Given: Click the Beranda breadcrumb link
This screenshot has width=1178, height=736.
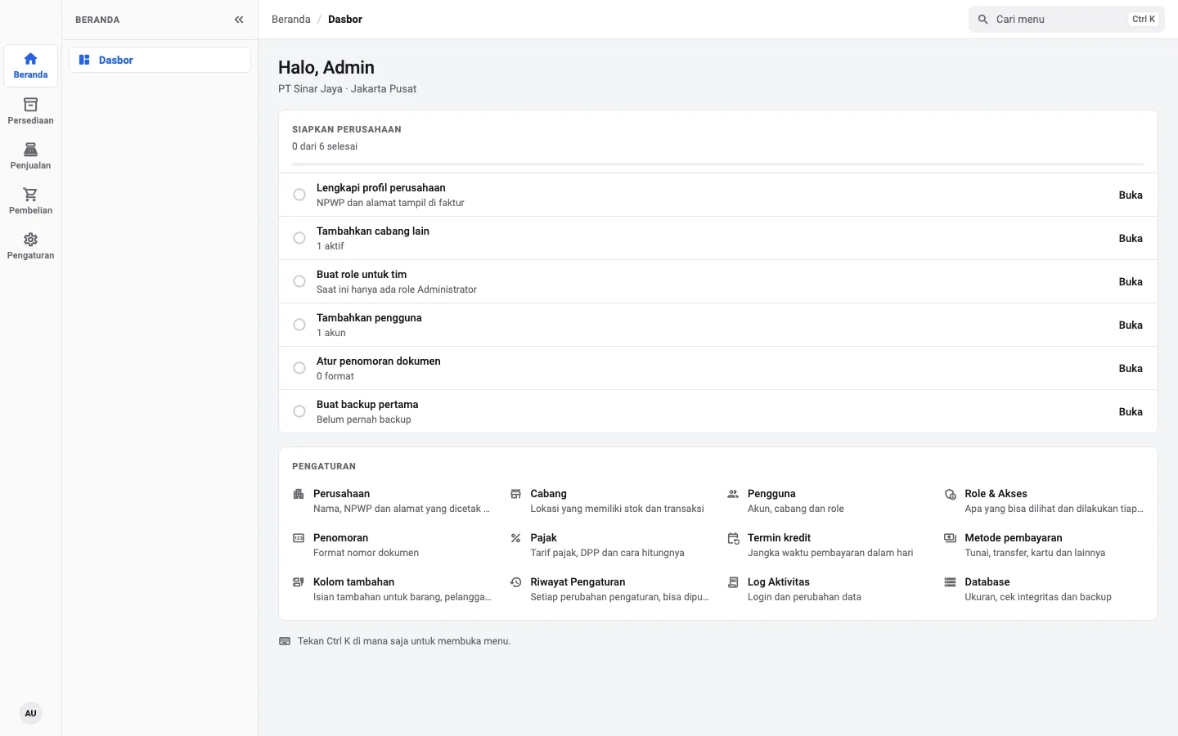Looking at the screenshot, I should [291, 20].
